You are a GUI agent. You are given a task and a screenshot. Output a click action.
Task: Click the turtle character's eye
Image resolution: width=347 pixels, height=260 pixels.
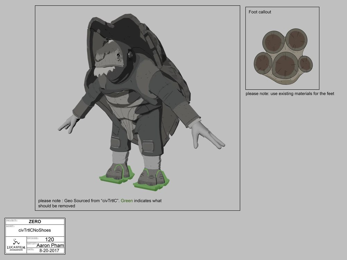[118, 55]
